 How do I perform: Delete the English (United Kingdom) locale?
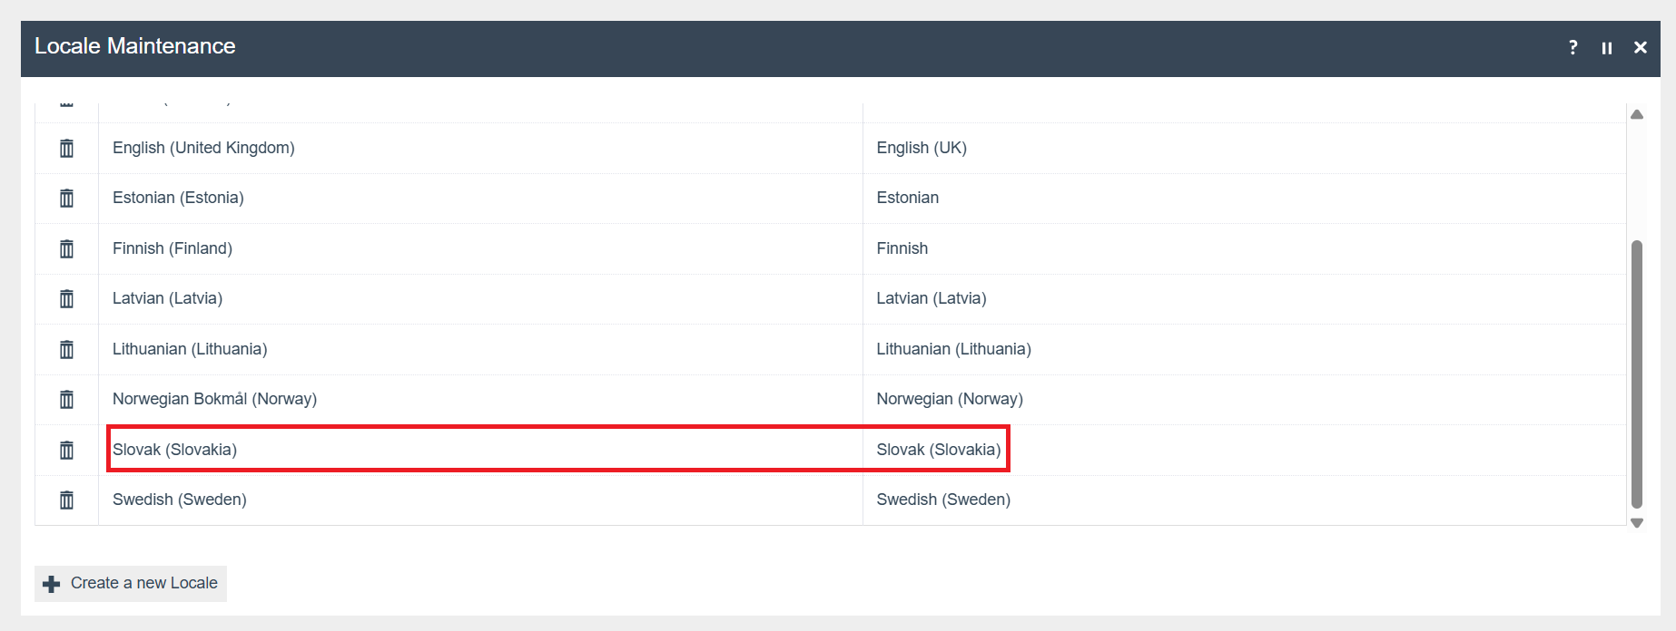coord(66,148)
